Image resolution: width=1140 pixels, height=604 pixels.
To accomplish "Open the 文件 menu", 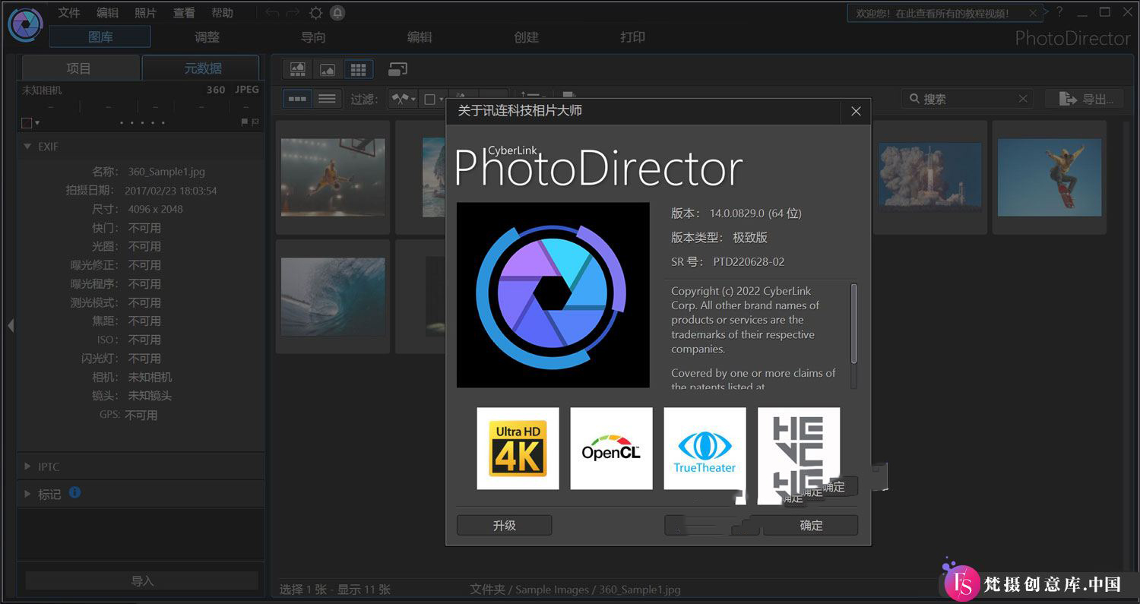I will click(x=69, y=13).
